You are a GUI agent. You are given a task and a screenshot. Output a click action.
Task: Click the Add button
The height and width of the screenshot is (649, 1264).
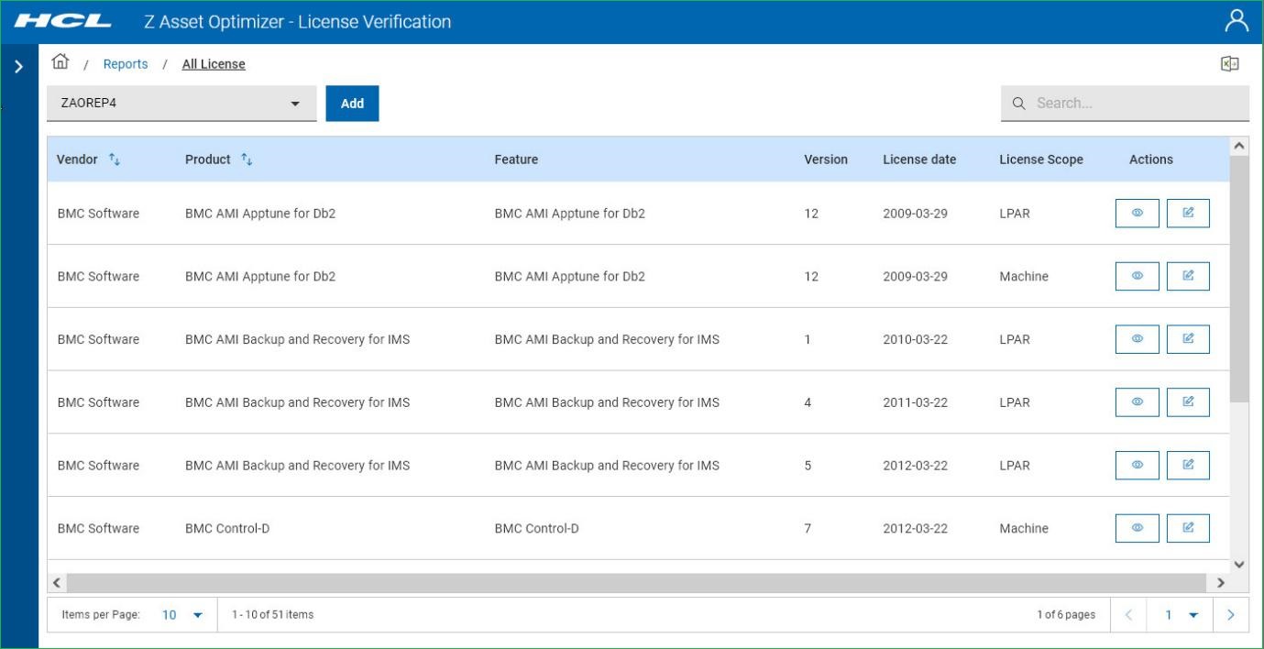pyautogui.click(x=352, y=104)
